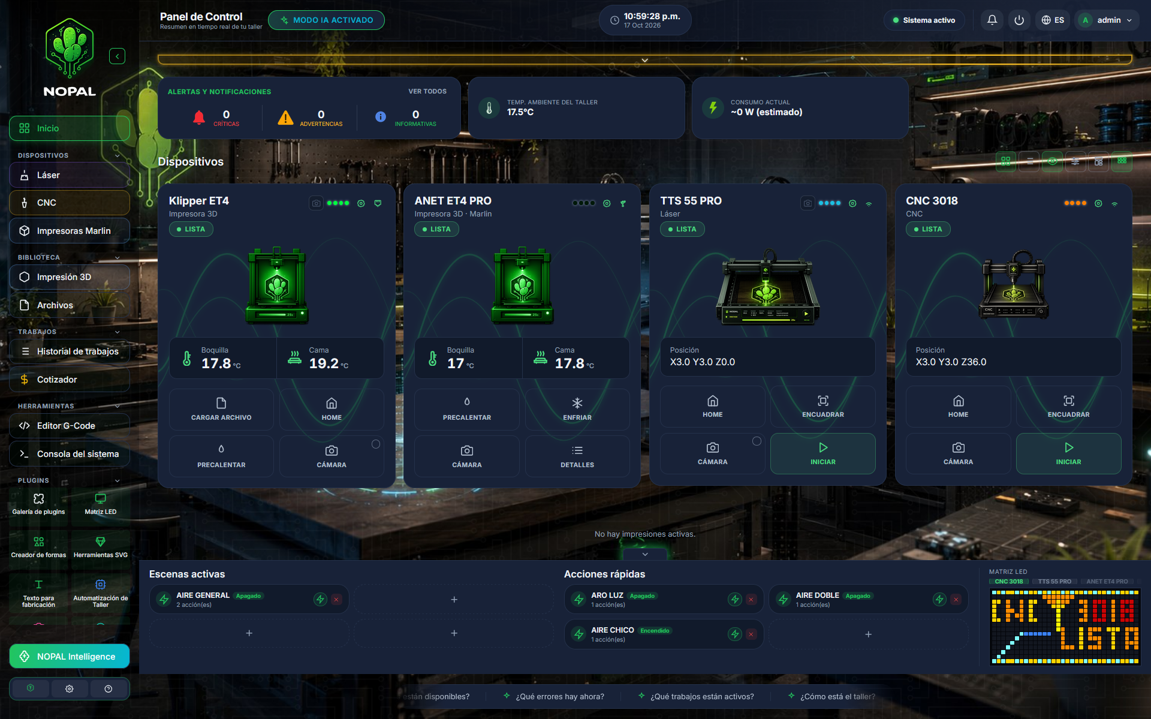Open the admin user dropdown

pos(1107,20)
